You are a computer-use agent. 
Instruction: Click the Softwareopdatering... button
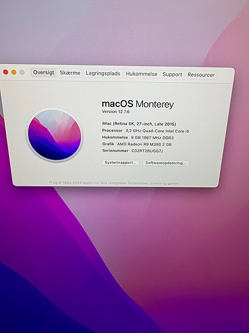[165, 163]
